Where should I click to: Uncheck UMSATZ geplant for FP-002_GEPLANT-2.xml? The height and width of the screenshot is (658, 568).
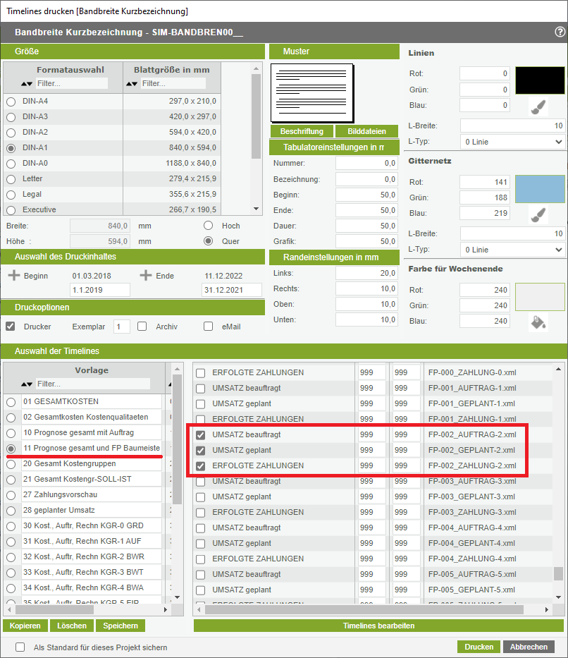(201, 450)
